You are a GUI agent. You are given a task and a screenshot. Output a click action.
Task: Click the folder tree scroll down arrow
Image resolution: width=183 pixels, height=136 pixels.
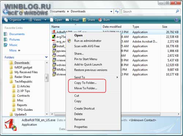(46, 114)
